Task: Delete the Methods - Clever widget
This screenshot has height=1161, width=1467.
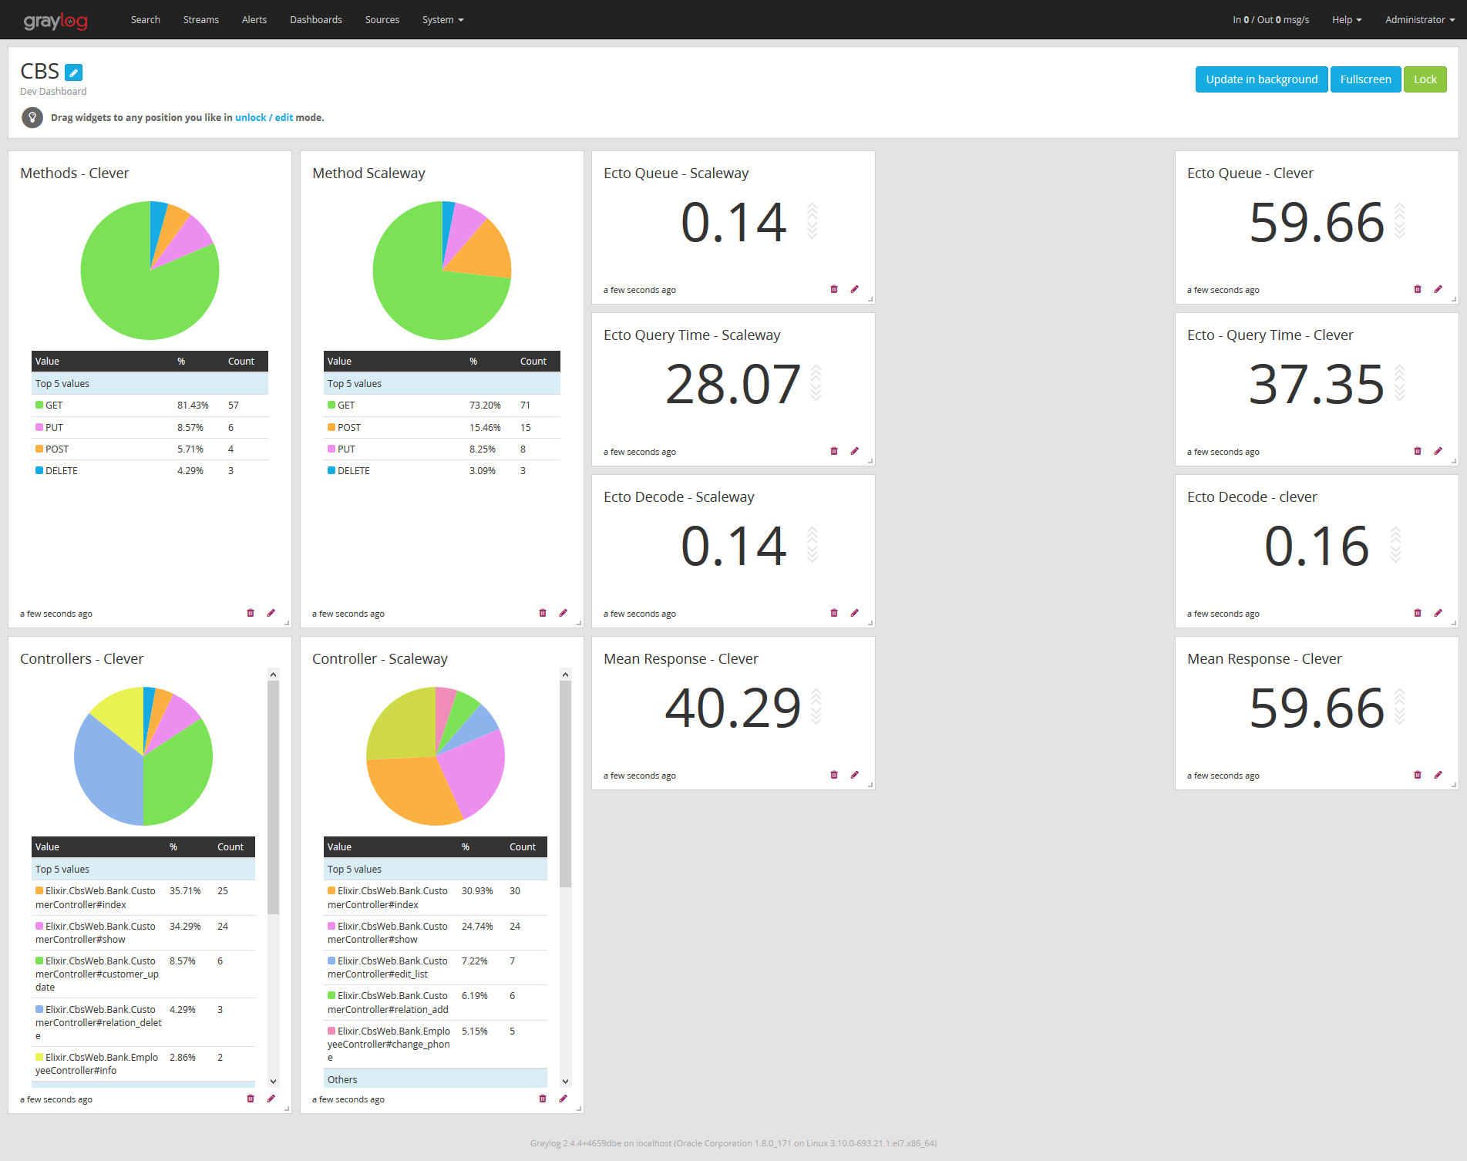Action: click(x=251, y=613)
